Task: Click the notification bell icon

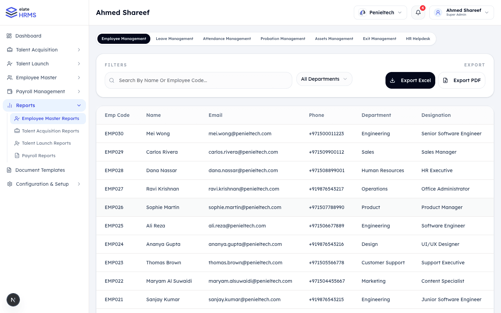Action: tap(418, 13)
